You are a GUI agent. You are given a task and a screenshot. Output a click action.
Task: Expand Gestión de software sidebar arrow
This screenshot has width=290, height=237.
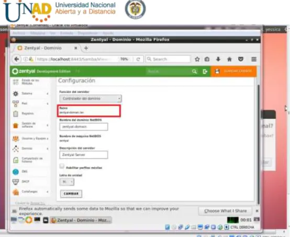coord(48,125)
